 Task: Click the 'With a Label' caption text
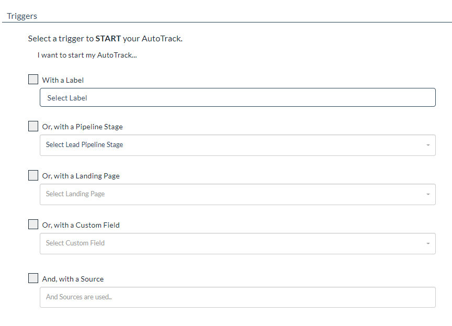(x=63, y=80)
